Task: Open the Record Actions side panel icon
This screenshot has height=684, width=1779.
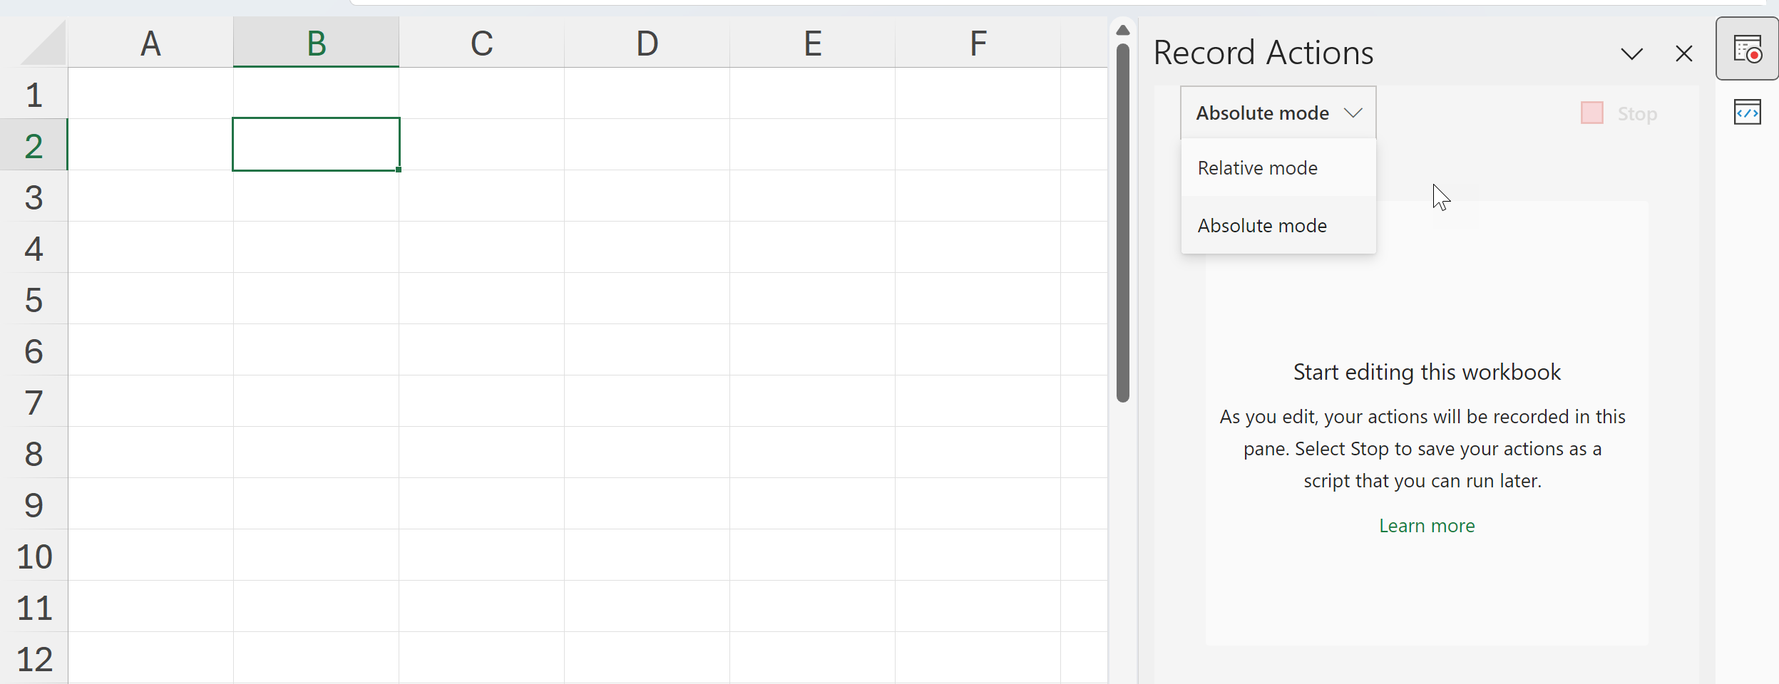Action: click(1747, 48)
